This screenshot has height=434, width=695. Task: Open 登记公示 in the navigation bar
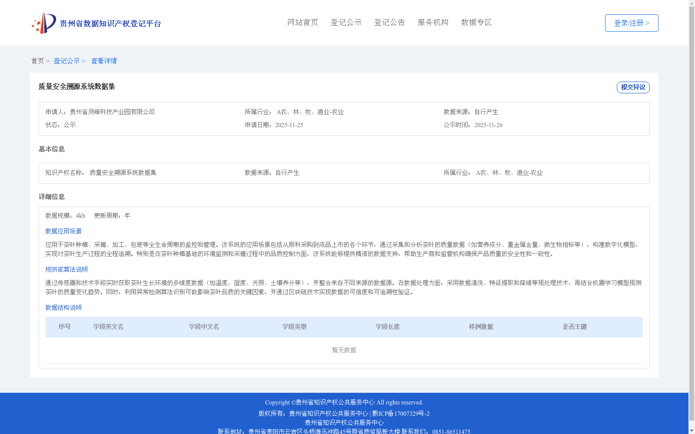(346, 23)
